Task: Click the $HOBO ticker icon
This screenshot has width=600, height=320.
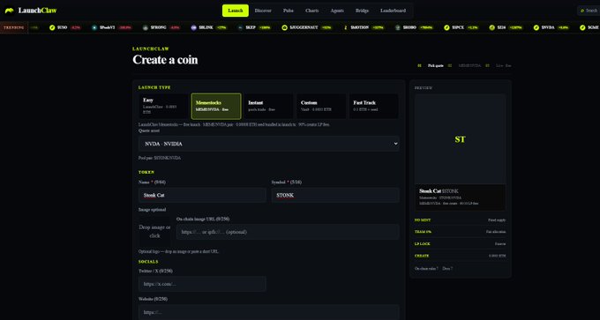Action: [398, 27]
